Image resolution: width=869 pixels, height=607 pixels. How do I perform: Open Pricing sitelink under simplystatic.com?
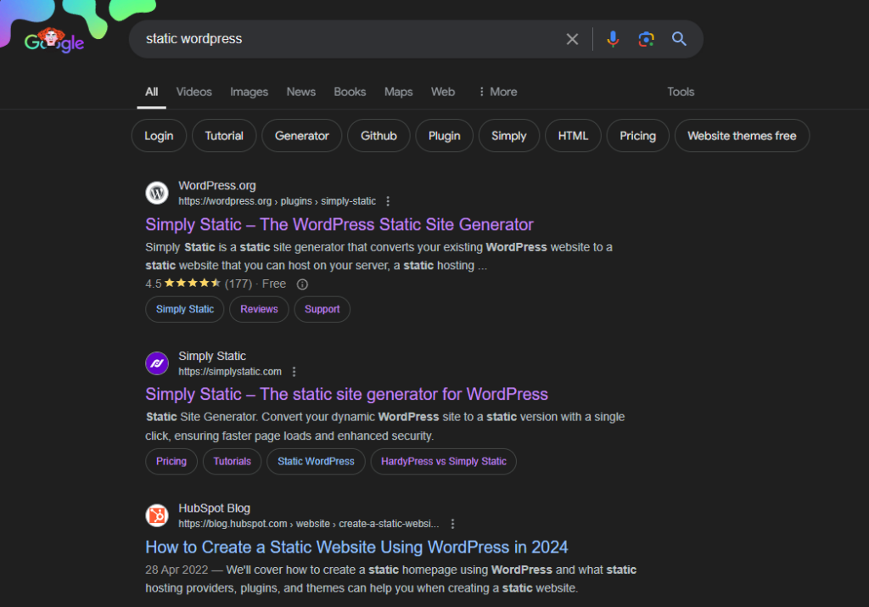tap(171, 461)
